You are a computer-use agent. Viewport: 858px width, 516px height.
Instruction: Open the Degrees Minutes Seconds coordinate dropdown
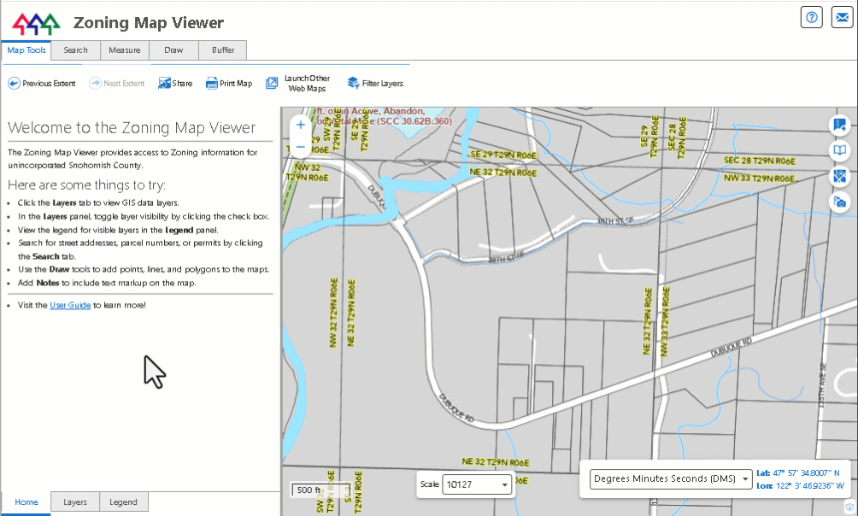(x=671, y=478)
